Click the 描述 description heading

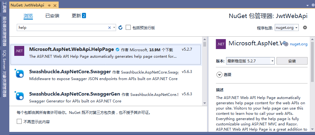coord(220,90)
